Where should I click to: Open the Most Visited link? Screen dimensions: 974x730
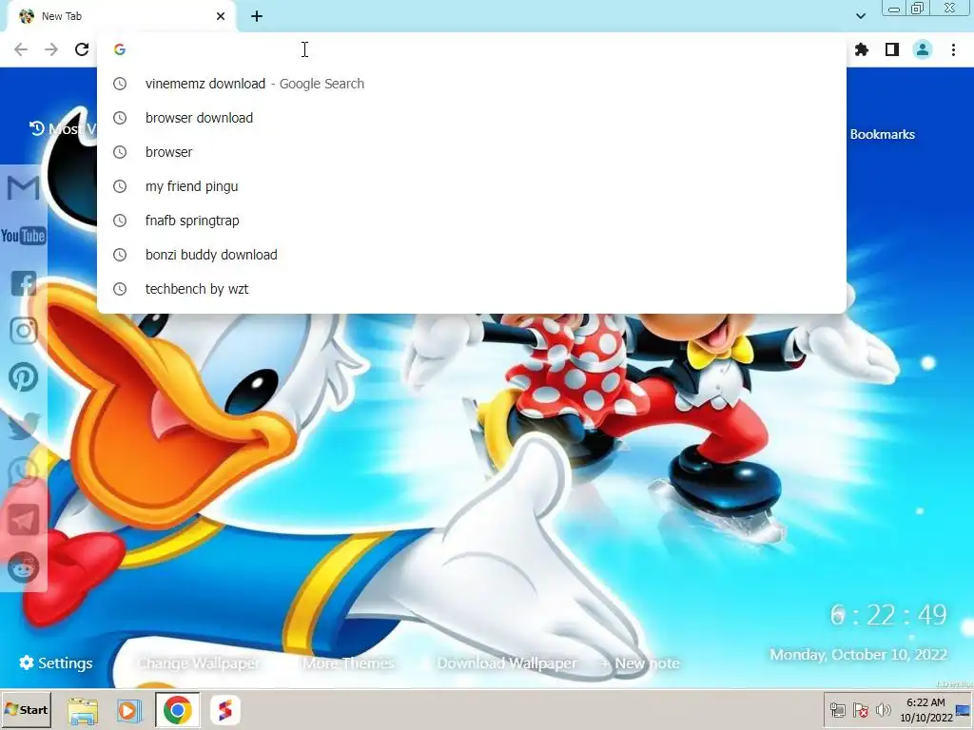click(x=62, y=128)
